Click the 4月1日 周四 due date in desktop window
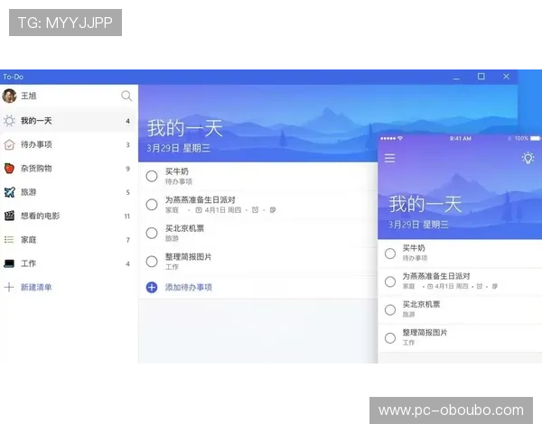This screenshot has height=433, width=542. pos(223,210)
